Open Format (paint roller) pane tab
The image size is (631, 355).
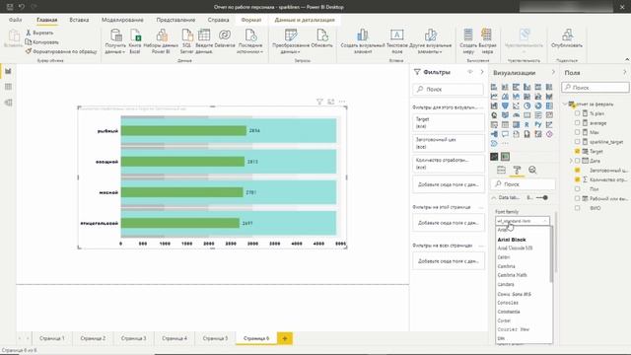[517, 170]
